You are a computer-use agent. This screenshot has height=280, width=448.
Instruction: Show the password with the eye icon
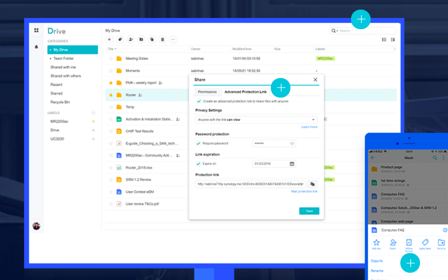[x=292, y=143]
